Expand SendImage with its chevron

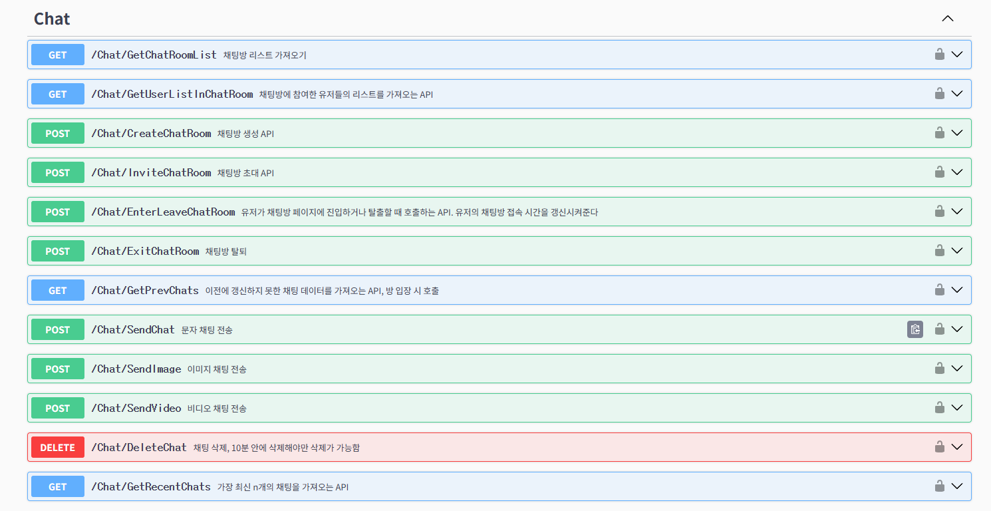pos(957,368)
